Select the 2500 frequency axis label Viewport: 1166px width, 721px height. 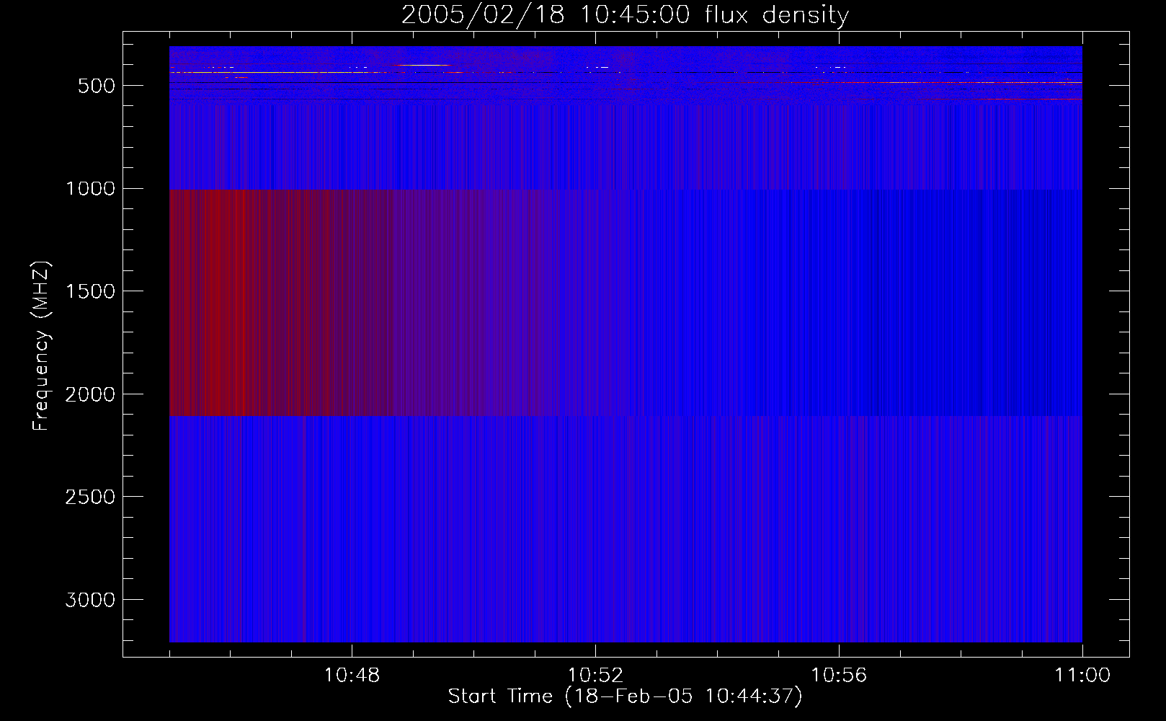pos(90,497)
